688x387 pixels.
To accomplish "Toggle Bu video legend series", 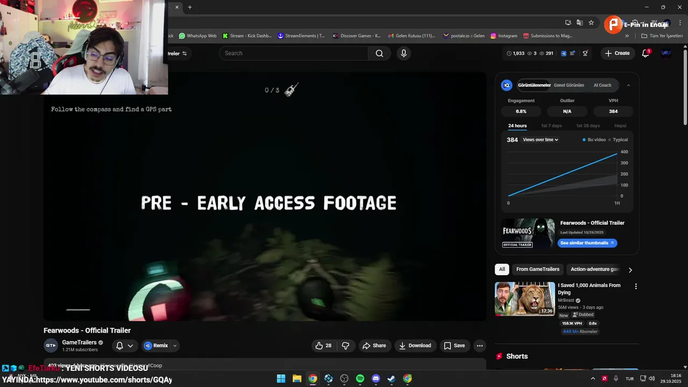I will [594, 140].
